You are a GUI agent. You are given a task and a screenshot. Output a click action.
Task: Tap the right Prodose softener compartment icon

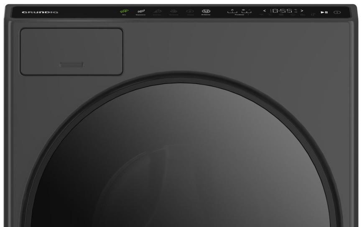pyautogui.click(x=247, y=11)
